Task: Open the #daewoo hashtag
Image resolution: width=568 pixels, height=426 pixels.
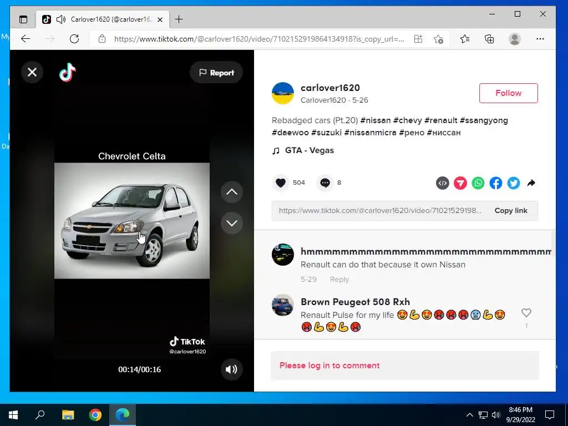Action: (x=290, y=133)
